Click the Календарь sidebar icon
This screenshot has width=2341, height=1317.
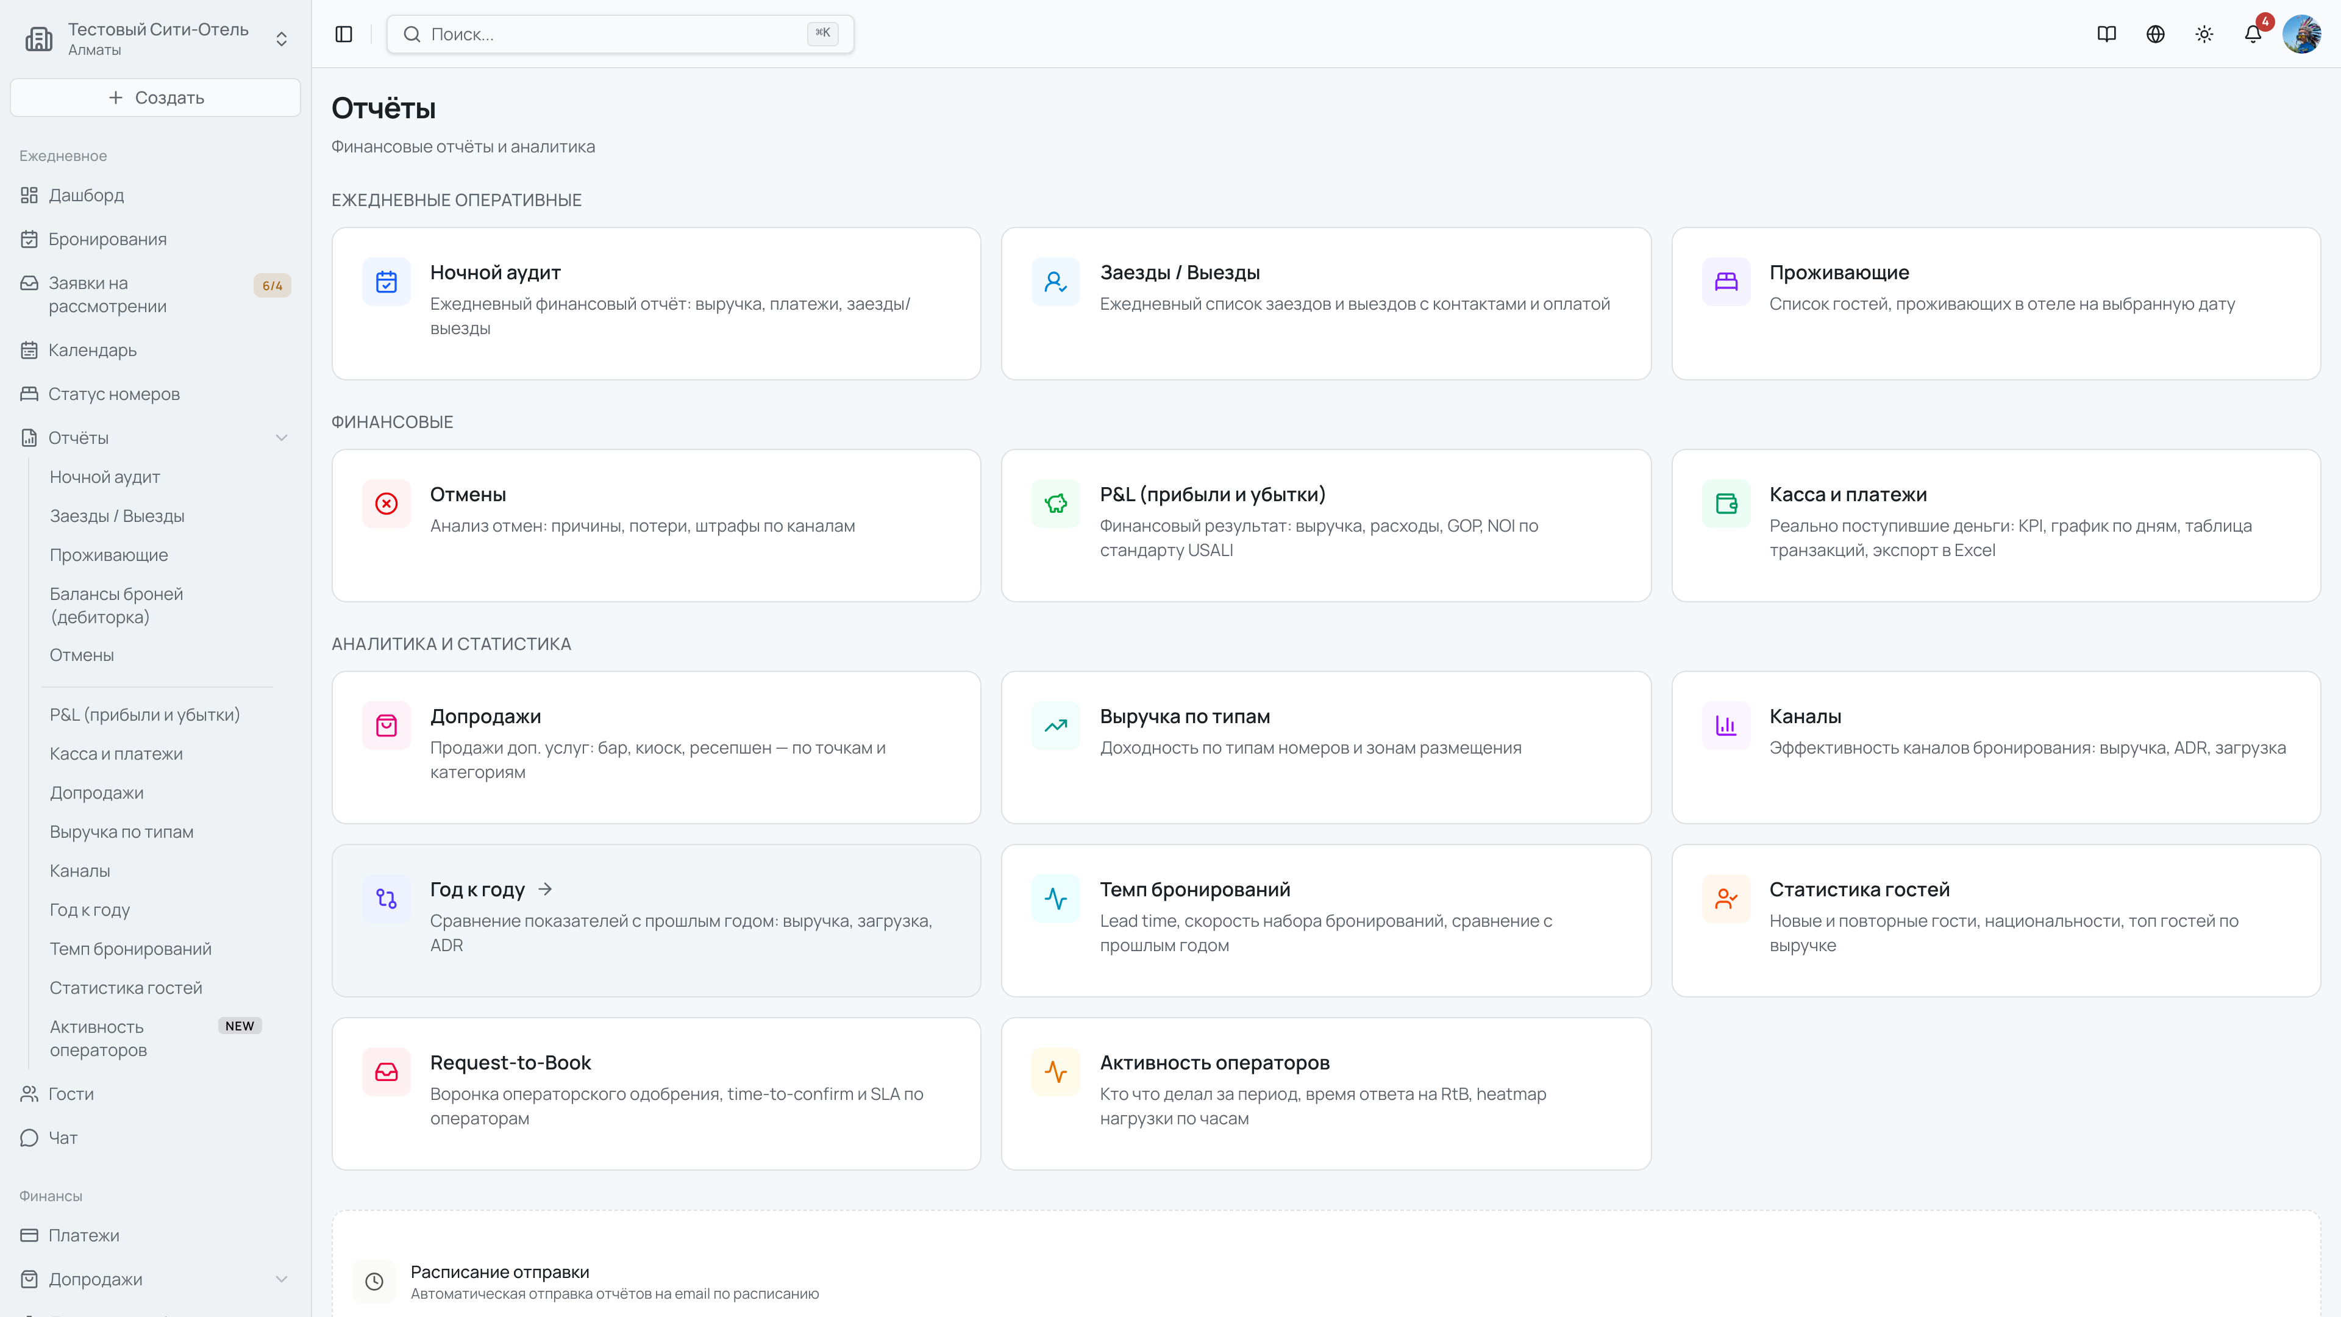click(x=29, y=350)
